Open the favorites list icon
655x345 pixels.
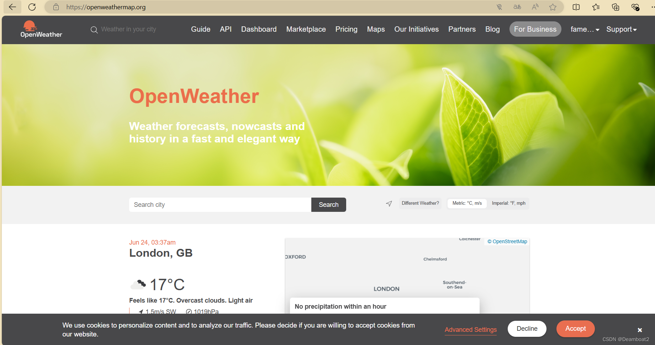point(596,7)
